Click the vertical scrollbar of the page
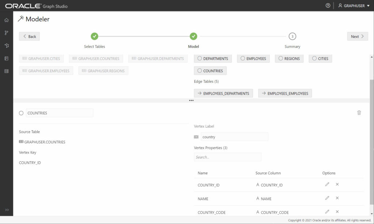Viewport: 374px width, 224px height. tap(371, 142)
